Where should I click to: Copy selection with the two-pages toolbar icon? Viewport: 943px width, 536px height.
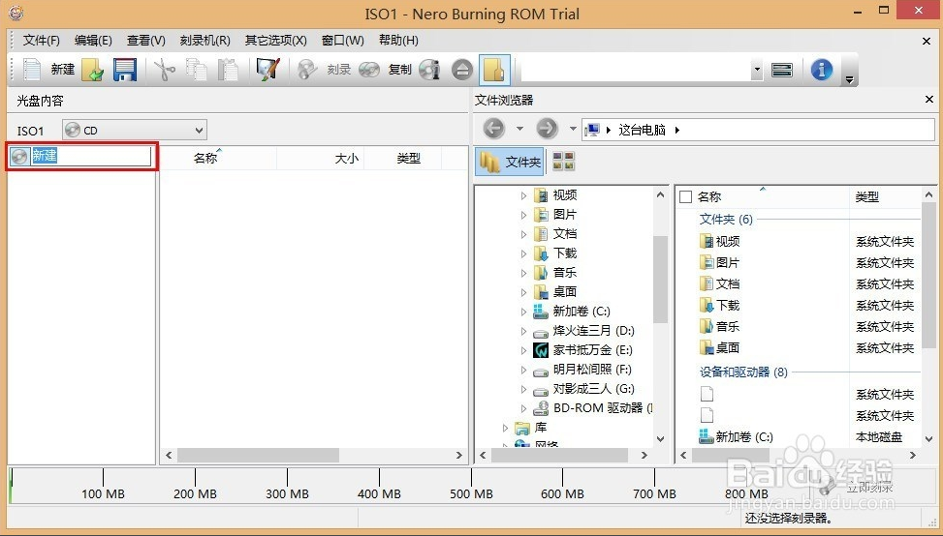[x=196, y=70]
